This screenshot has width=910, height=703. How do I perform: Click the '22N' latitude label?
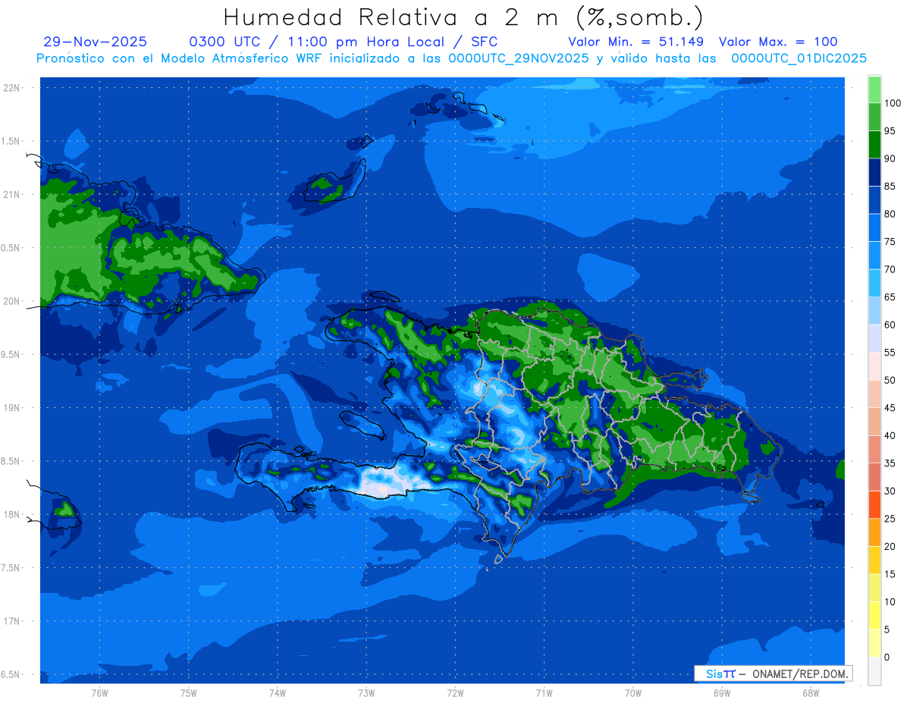(x=12, y=88)
